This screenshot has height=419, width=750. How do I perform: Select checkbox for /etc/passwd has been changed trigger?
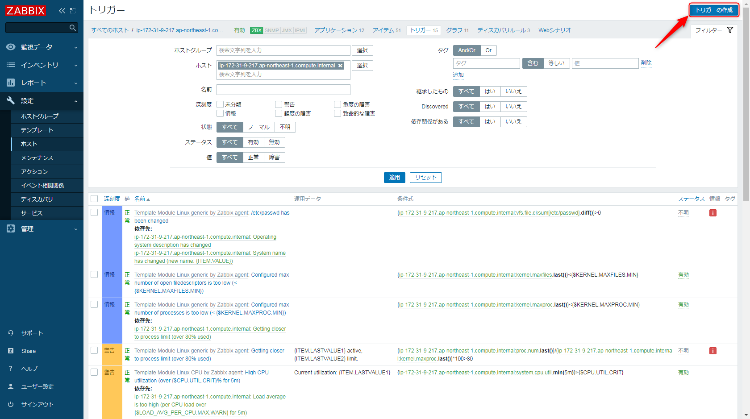(94, 212)
